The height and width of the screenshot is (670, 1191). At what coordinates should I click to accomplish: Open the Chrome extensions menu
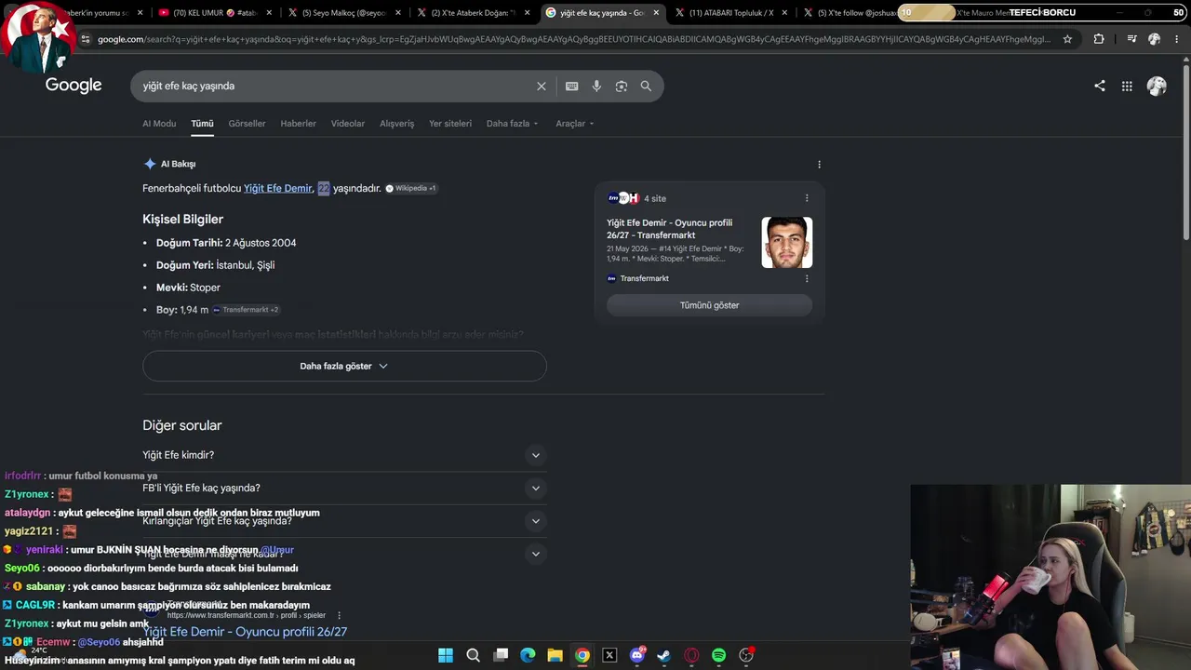[x=1099, y=39]
